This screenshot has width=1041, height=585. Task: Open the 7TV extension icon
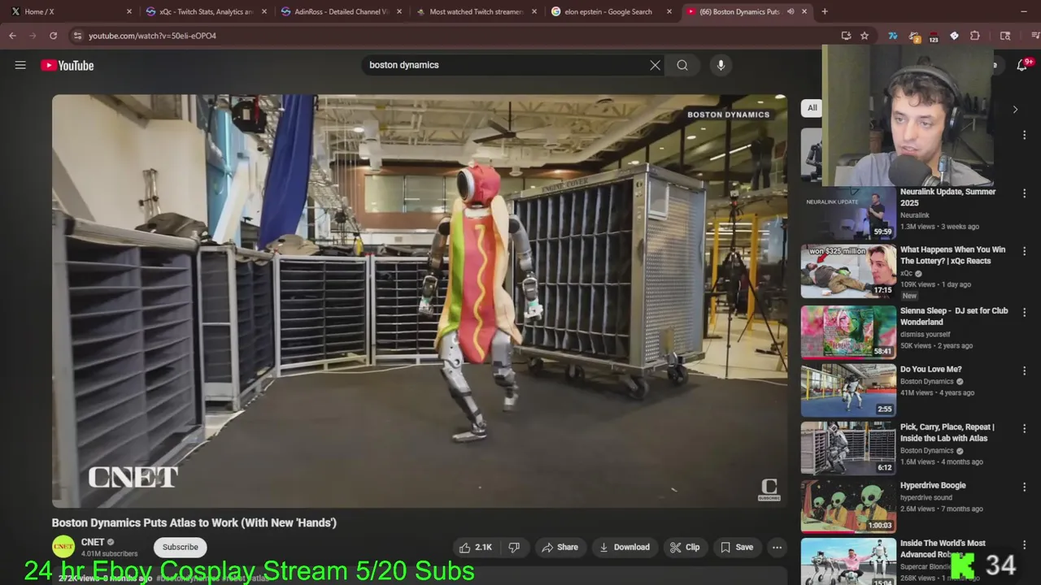pos(892,36)
